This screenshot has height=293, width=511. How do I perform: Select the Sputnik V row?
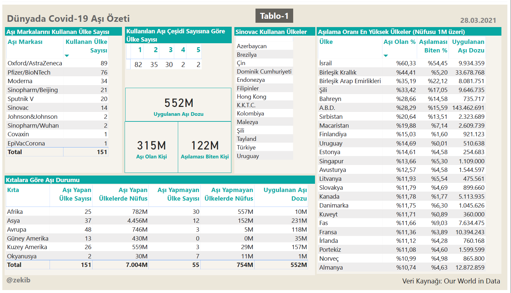point(57,99)
